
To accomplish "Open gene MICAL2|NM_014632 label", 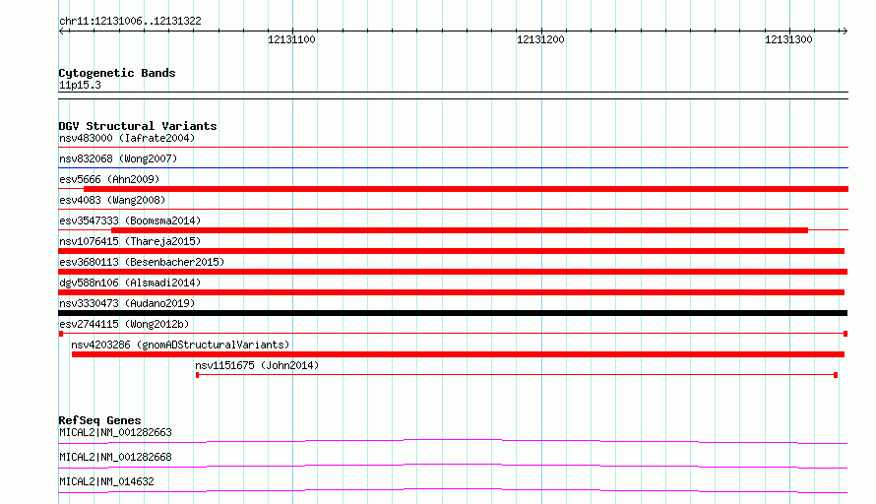I will (106, 481).
